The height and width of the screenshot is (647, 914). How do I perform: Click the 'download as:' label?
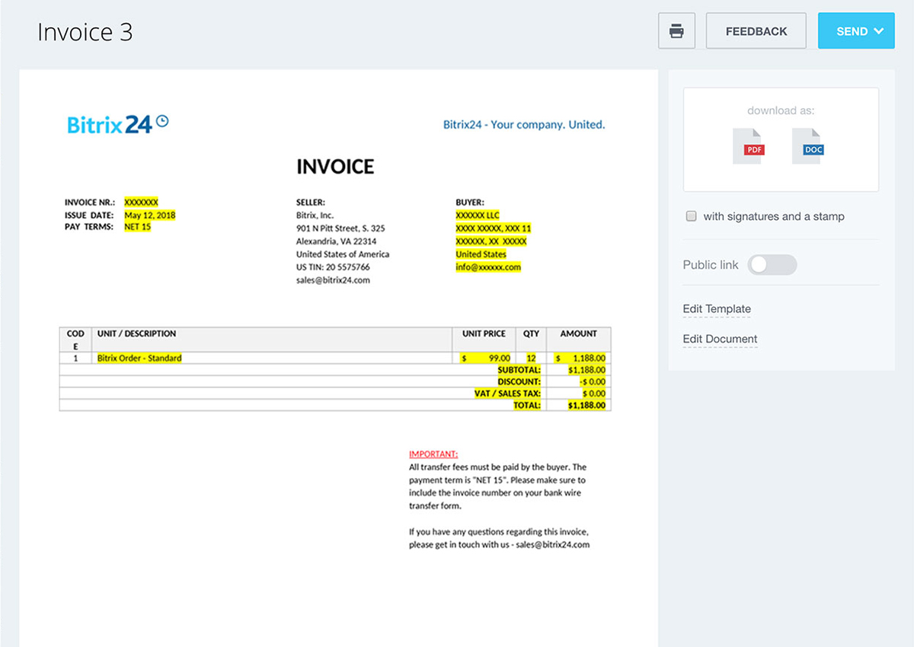coord(781,110)
